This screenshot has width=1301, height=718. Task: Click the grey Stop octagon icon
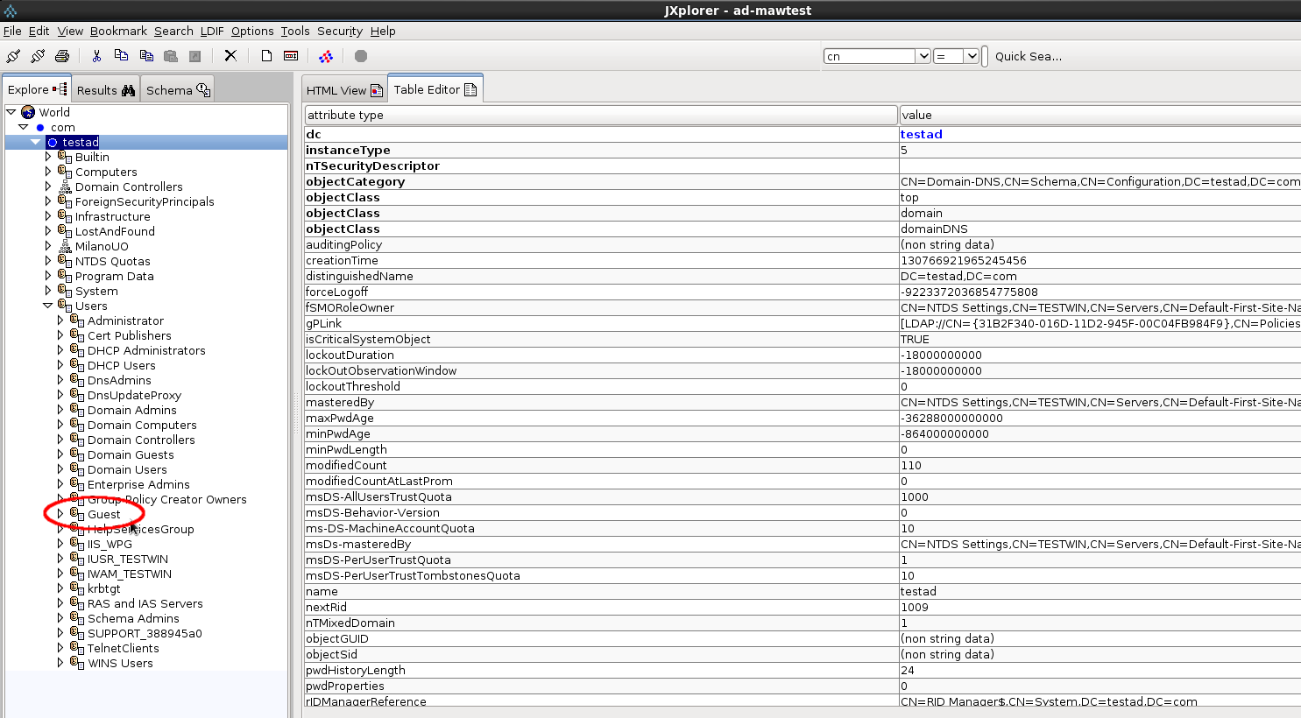(x=361, y=56)
